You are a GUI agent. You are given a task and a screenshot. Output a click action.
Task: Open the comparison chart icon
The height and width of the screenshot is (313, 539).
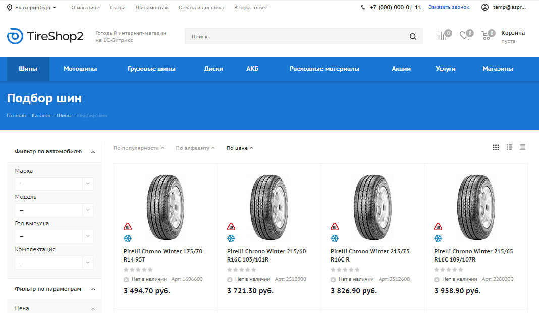click(442, 36)
